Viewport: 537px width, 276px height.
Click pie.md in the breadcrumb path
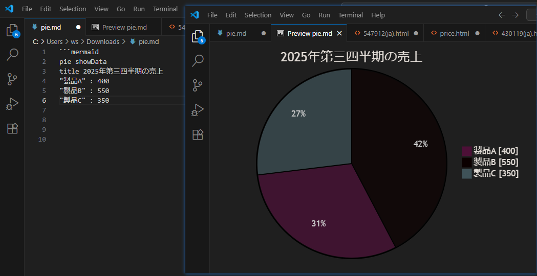pos(148,42)
